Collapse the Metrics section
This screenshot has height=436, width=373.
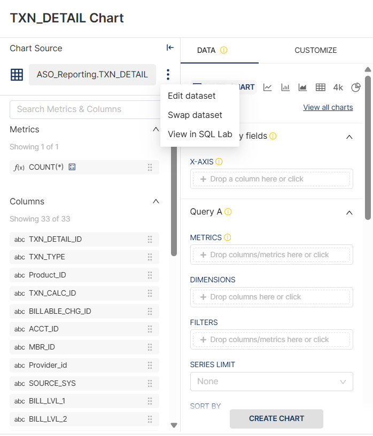pyautogui.click(x=156, y=129)
